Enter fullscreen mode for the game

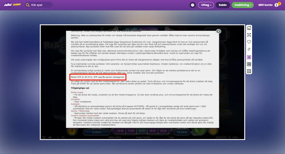249,35
